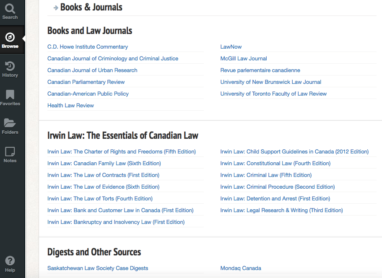Open the History clock icon

(10, 66)
